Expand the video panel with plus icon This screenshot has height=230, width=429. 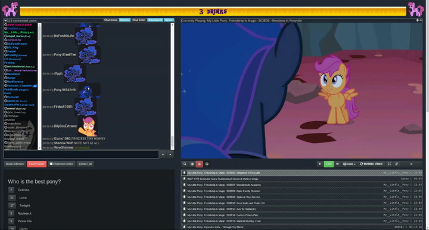pos(417,20)
